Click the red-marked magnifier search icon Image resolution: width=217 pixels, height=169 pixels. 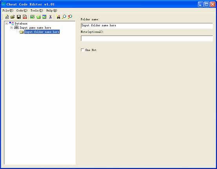point(70,17)
